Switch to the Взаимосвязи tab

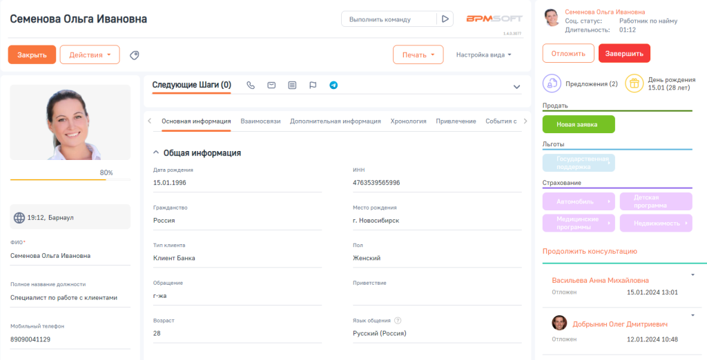(x=260, y=121)
